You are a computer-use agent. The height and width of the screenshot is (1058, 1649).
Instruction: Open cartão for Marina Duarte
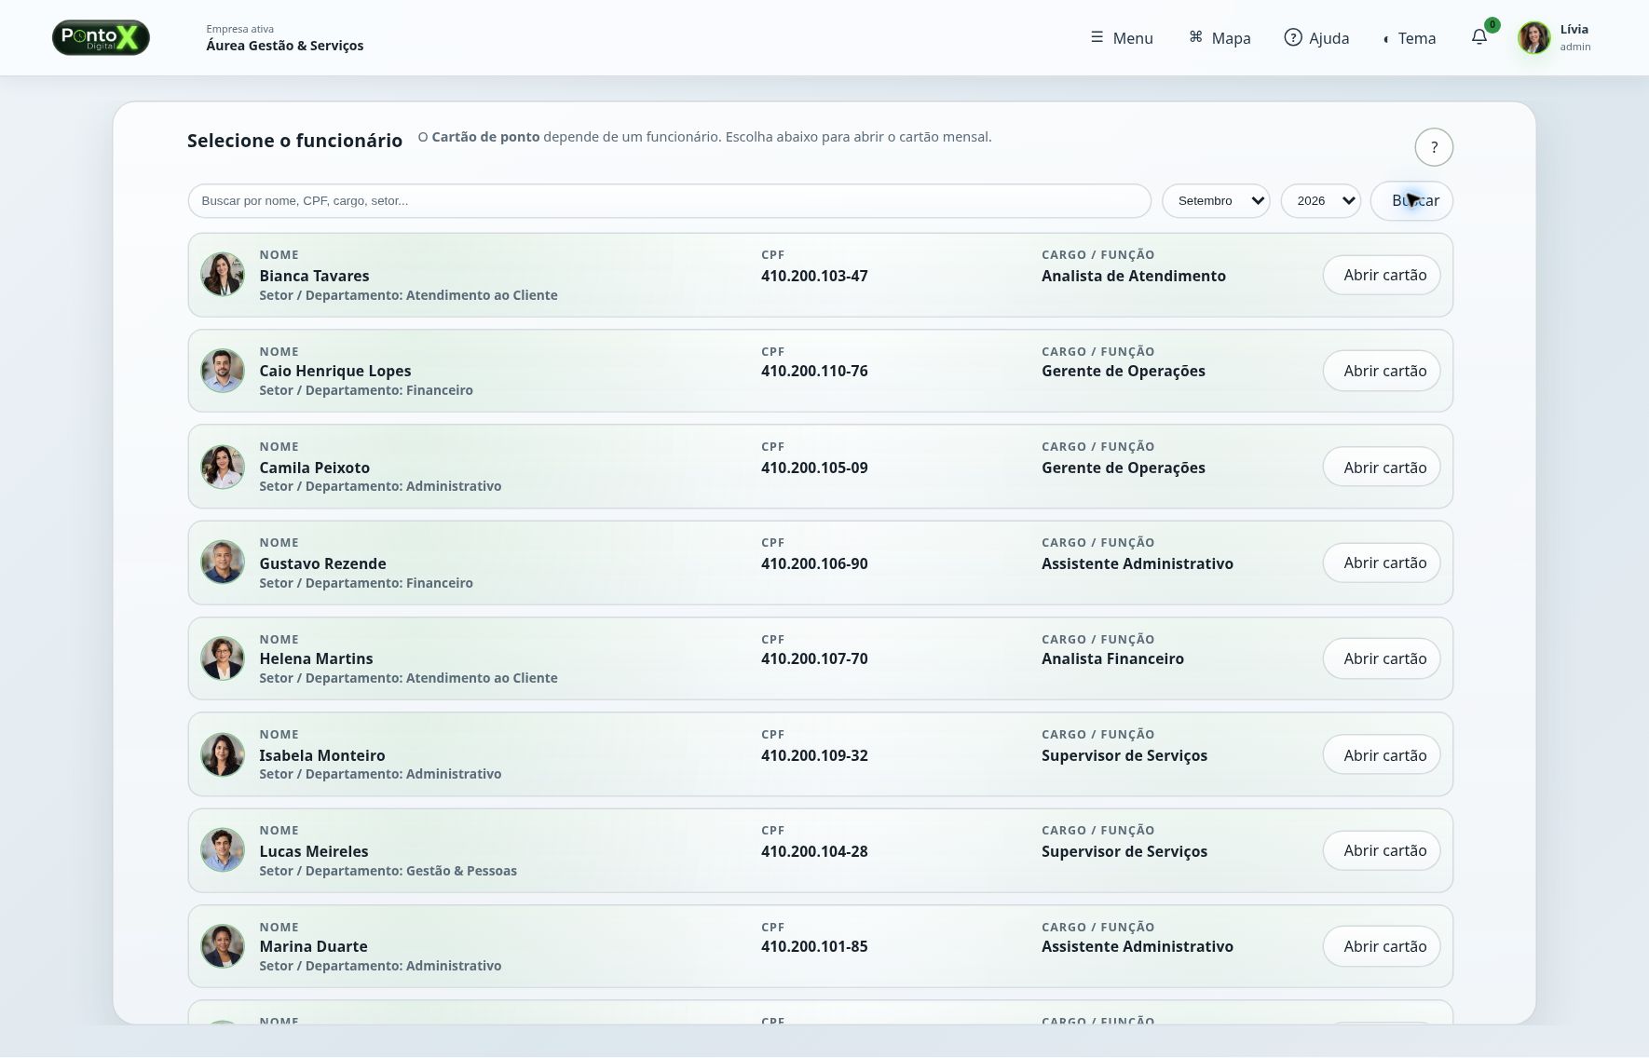point(1382,946)
